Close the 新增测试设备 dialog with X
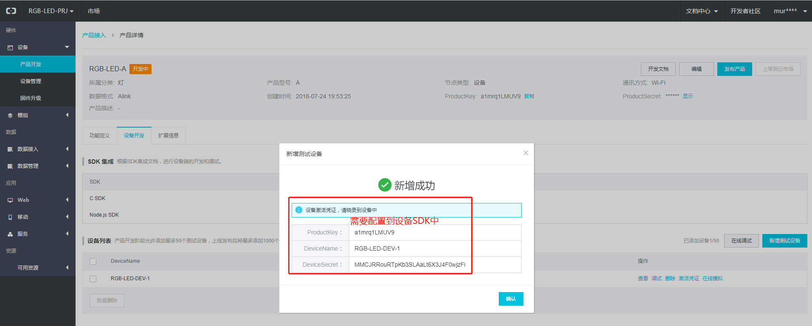This screenshot has height=326, width=812. tap(525, 153)
